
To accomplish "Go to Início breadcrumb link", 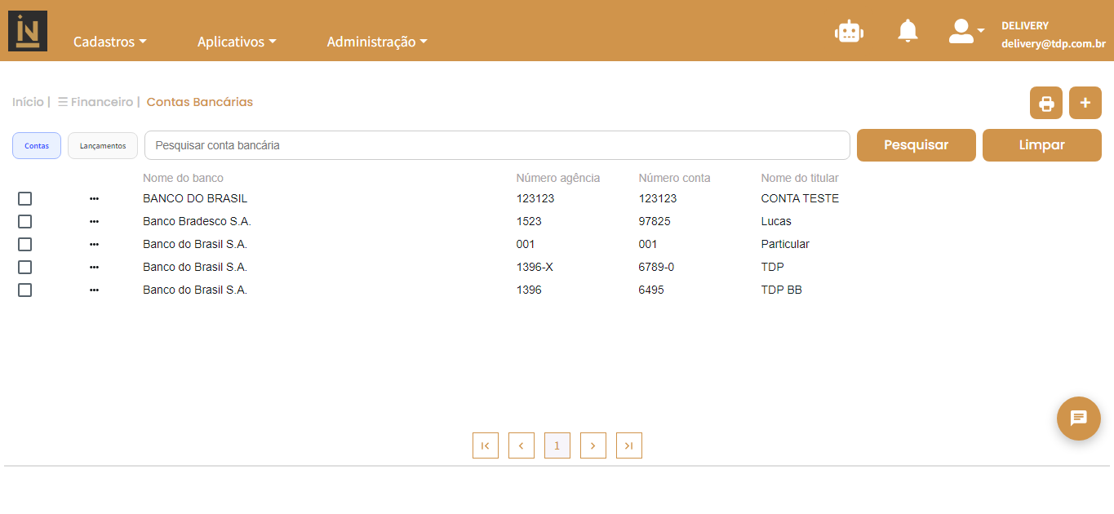I will (x=28, y=102).
